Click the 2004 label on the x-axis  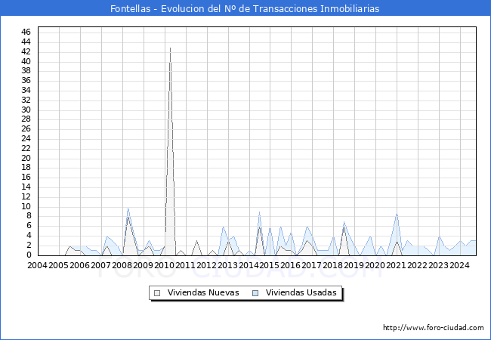coord(37,265)
